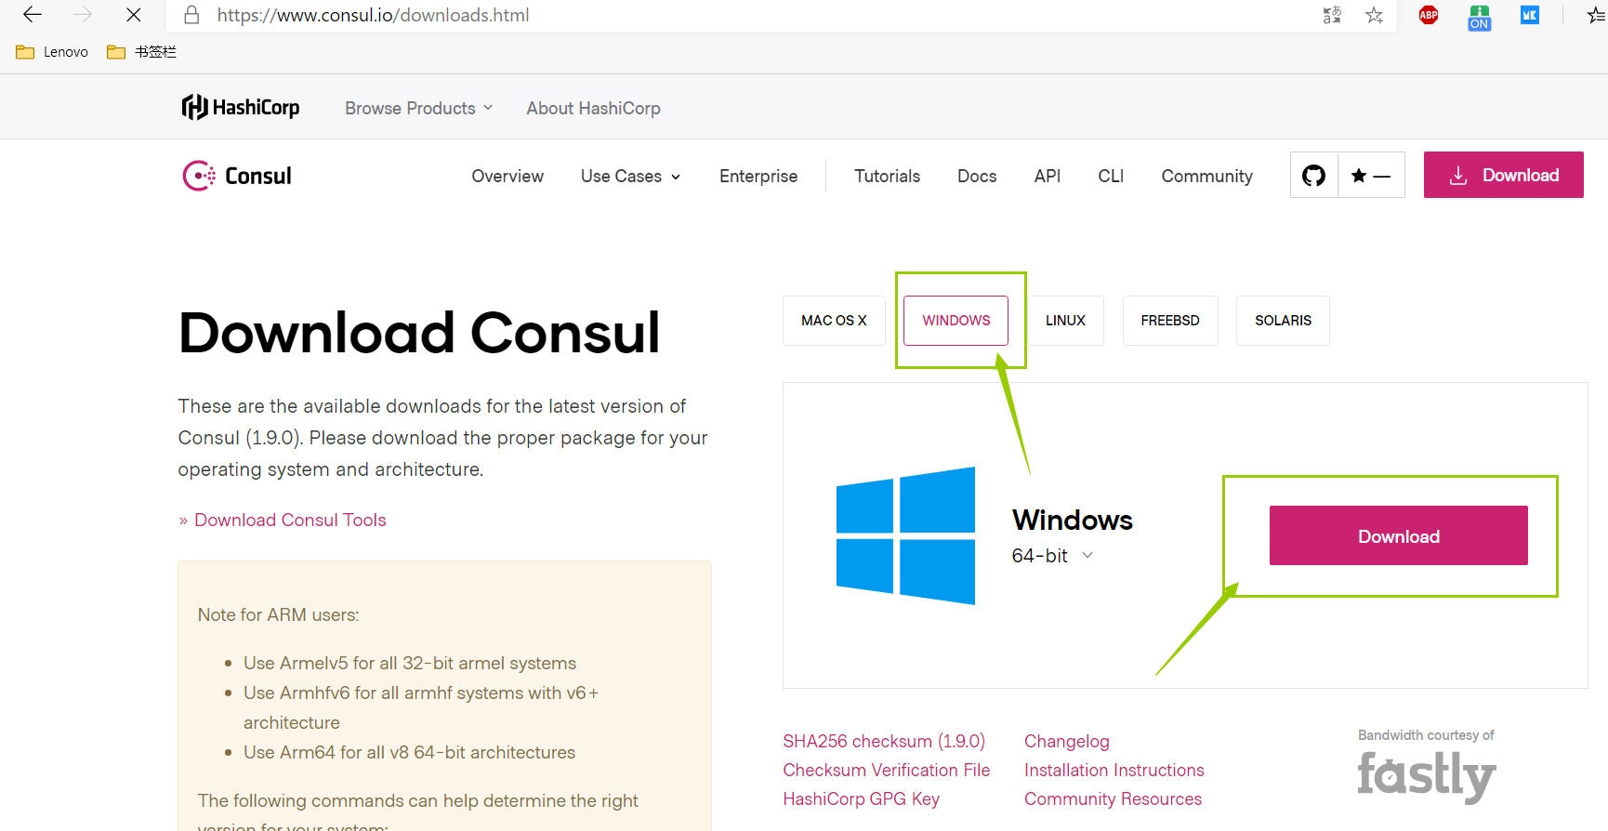The image size is (1608, 831).
Task: Open the 64-bit architecture dropdown
Action: (1052, 556)
